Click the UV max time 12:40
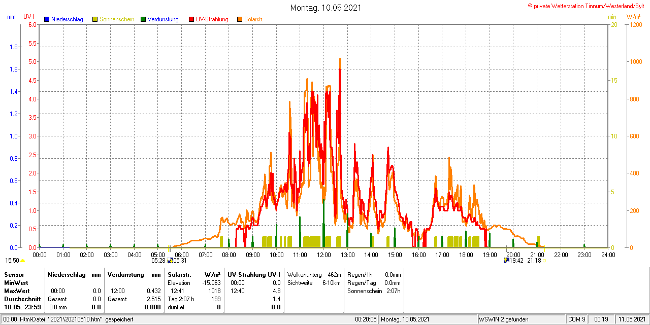The height and width of the screenshot is (325, 650). pyautogui.click(x=237, y=291)
